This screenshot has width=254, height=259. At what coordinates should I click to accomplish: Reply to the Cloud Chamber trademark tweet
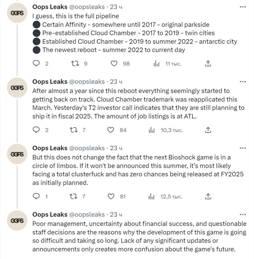pyautogui.click(x=37, y=130)
